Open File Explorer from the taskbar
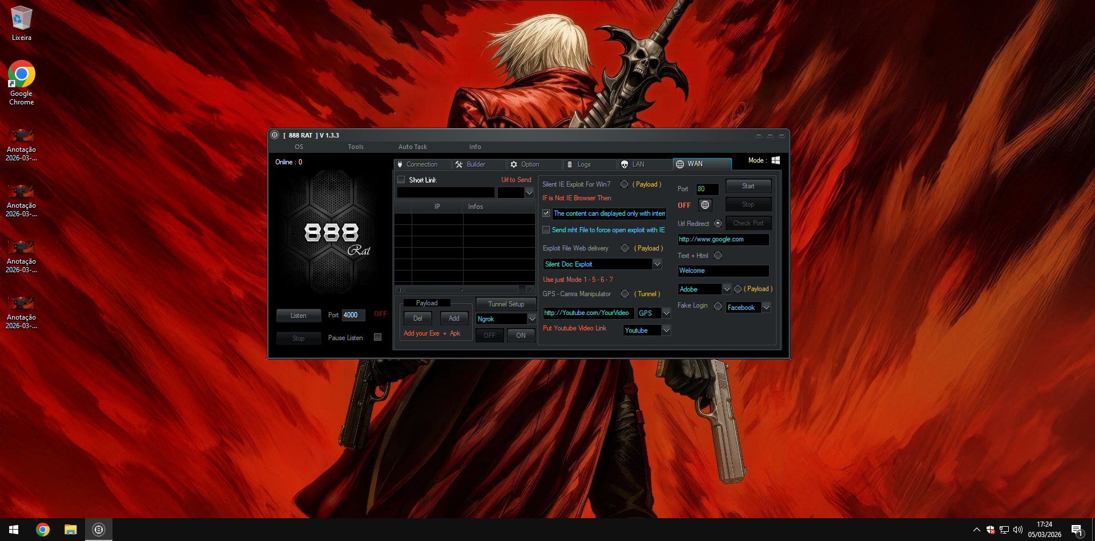The width and height of the screenshot is (1095, 541). tap(70, 530)
